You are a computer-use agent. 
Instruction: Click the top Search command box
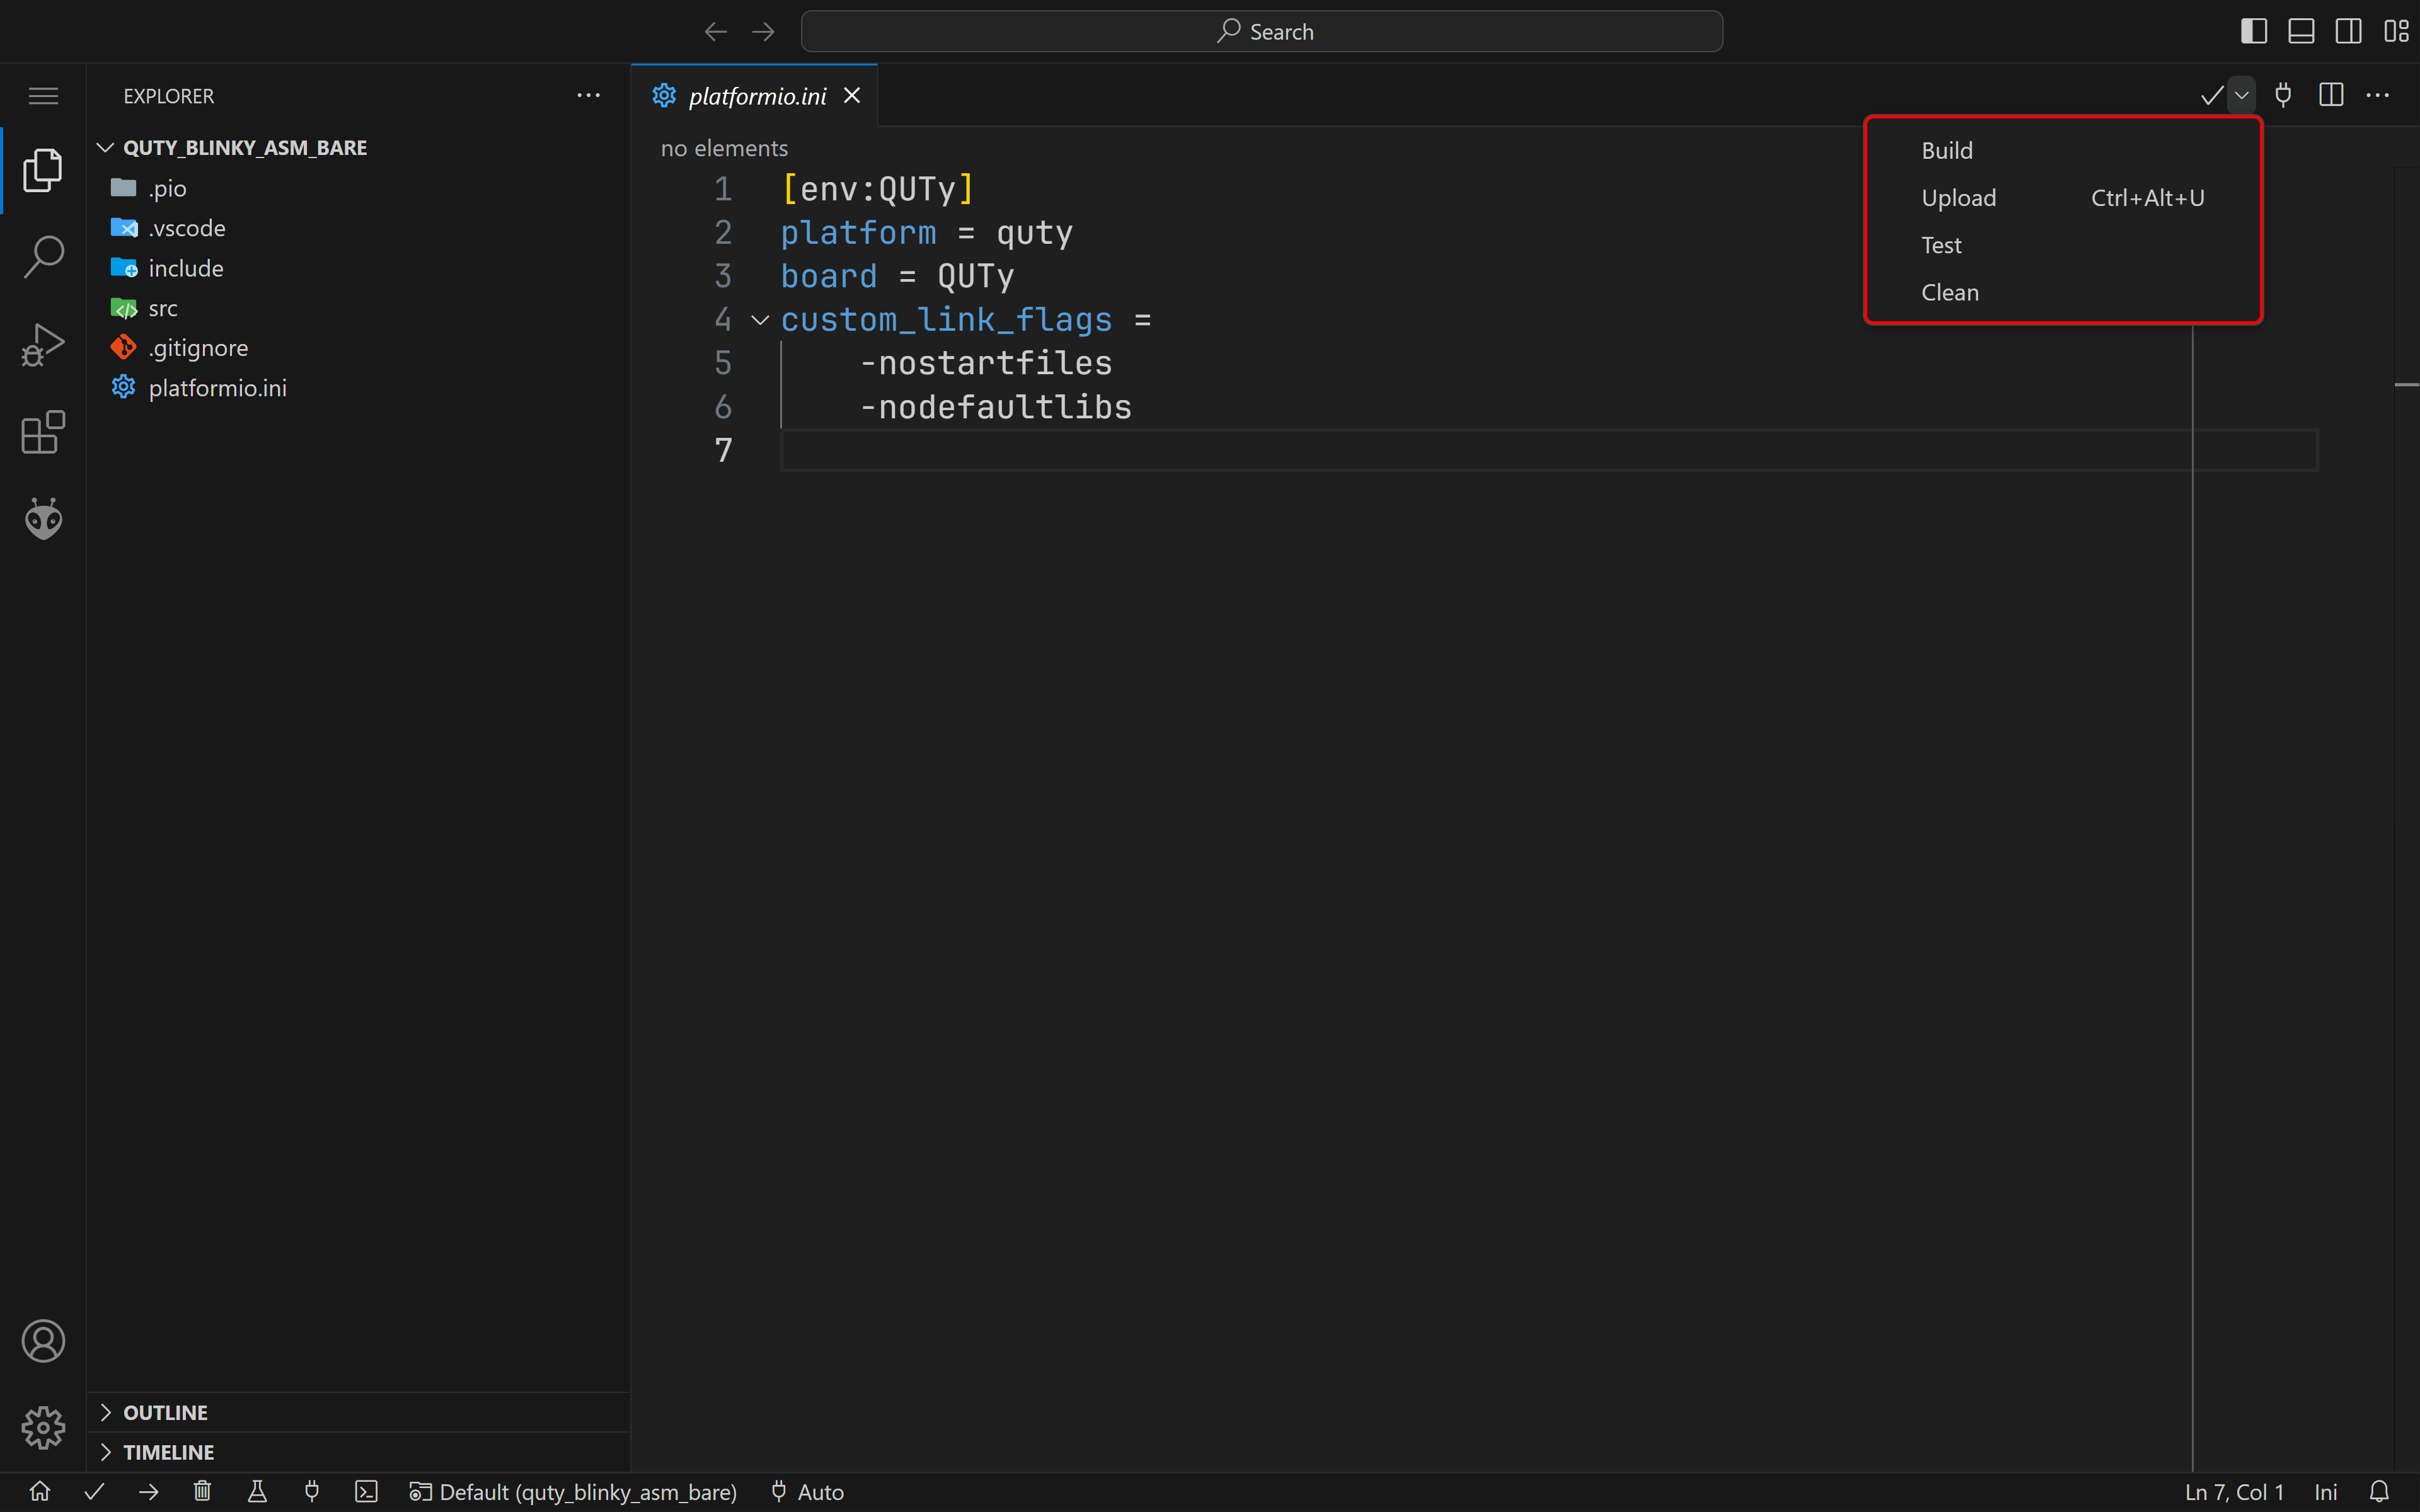click(1261, 31)
